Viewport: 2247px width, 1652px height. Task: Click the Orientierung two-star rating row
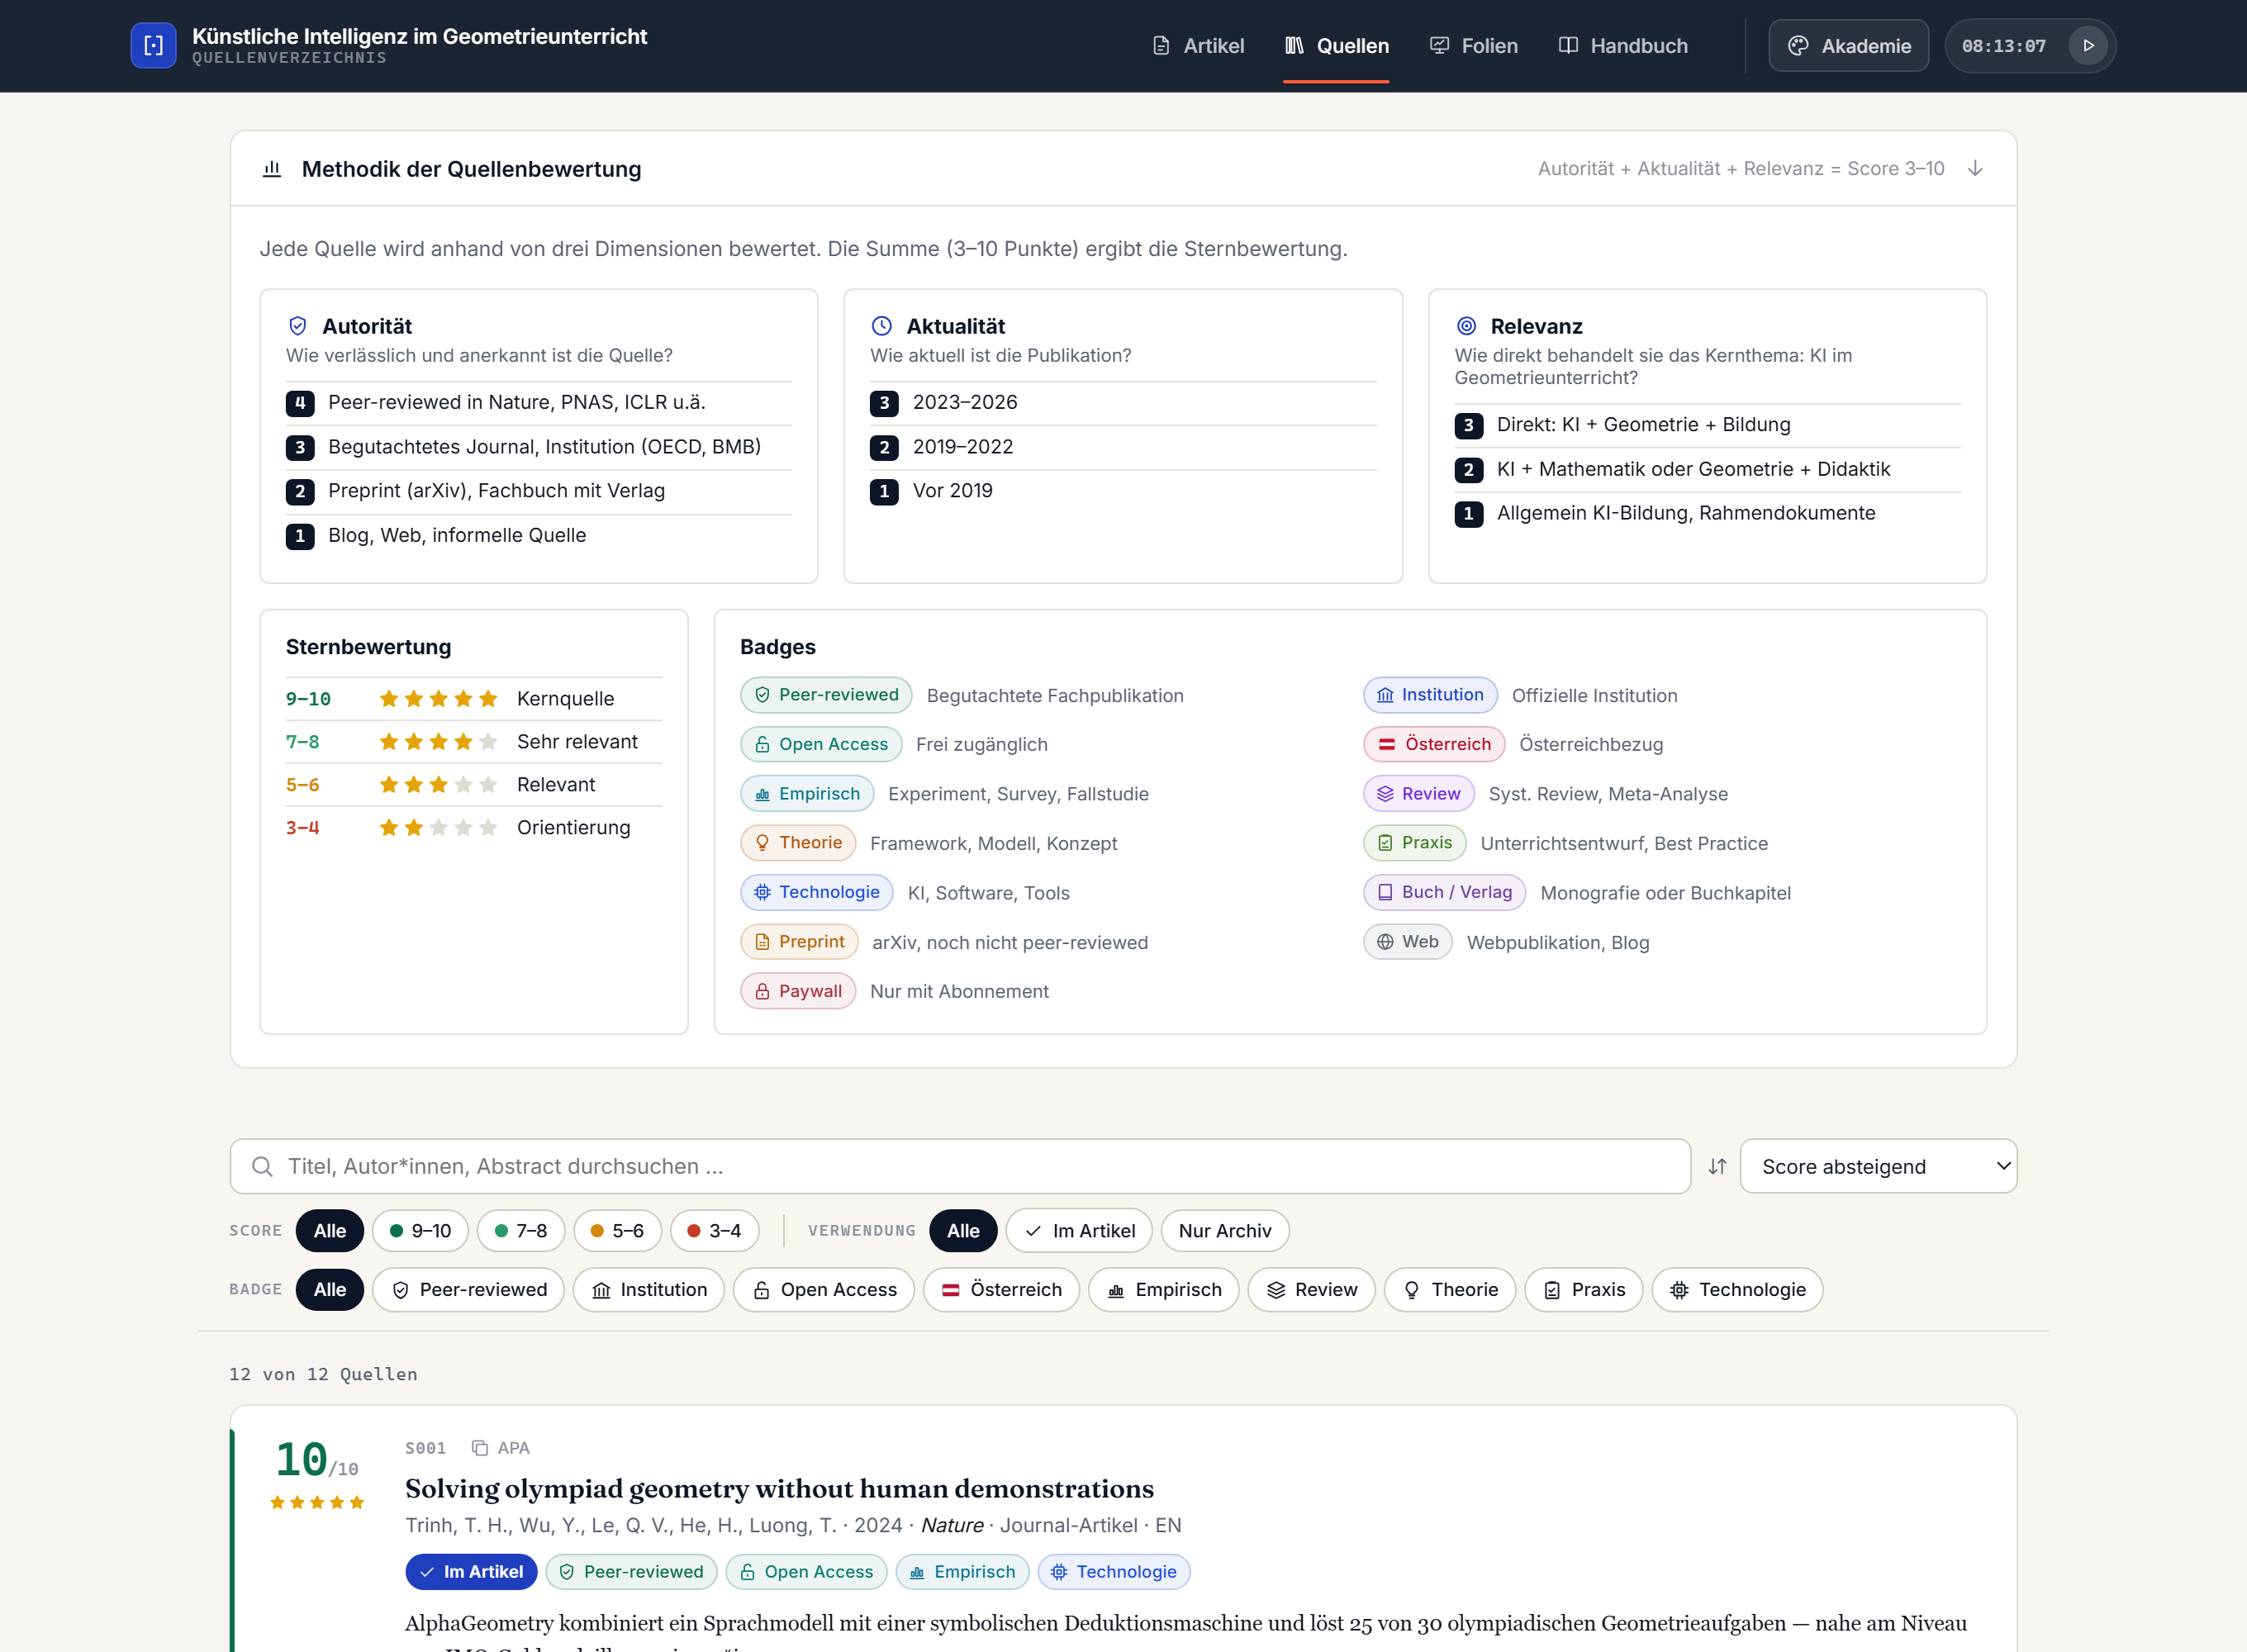point(474,828)
